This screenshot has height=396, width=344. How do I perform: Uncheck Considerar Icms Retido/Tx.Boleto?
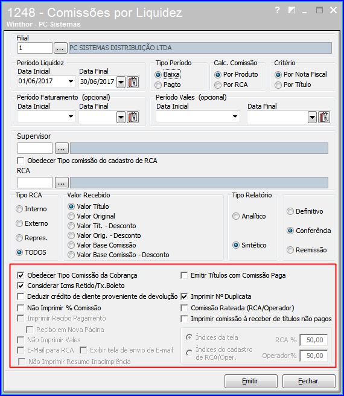[21, 286]
